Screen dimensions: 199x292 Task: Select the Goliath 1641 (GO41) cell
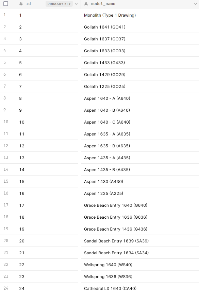click(140, 27)
